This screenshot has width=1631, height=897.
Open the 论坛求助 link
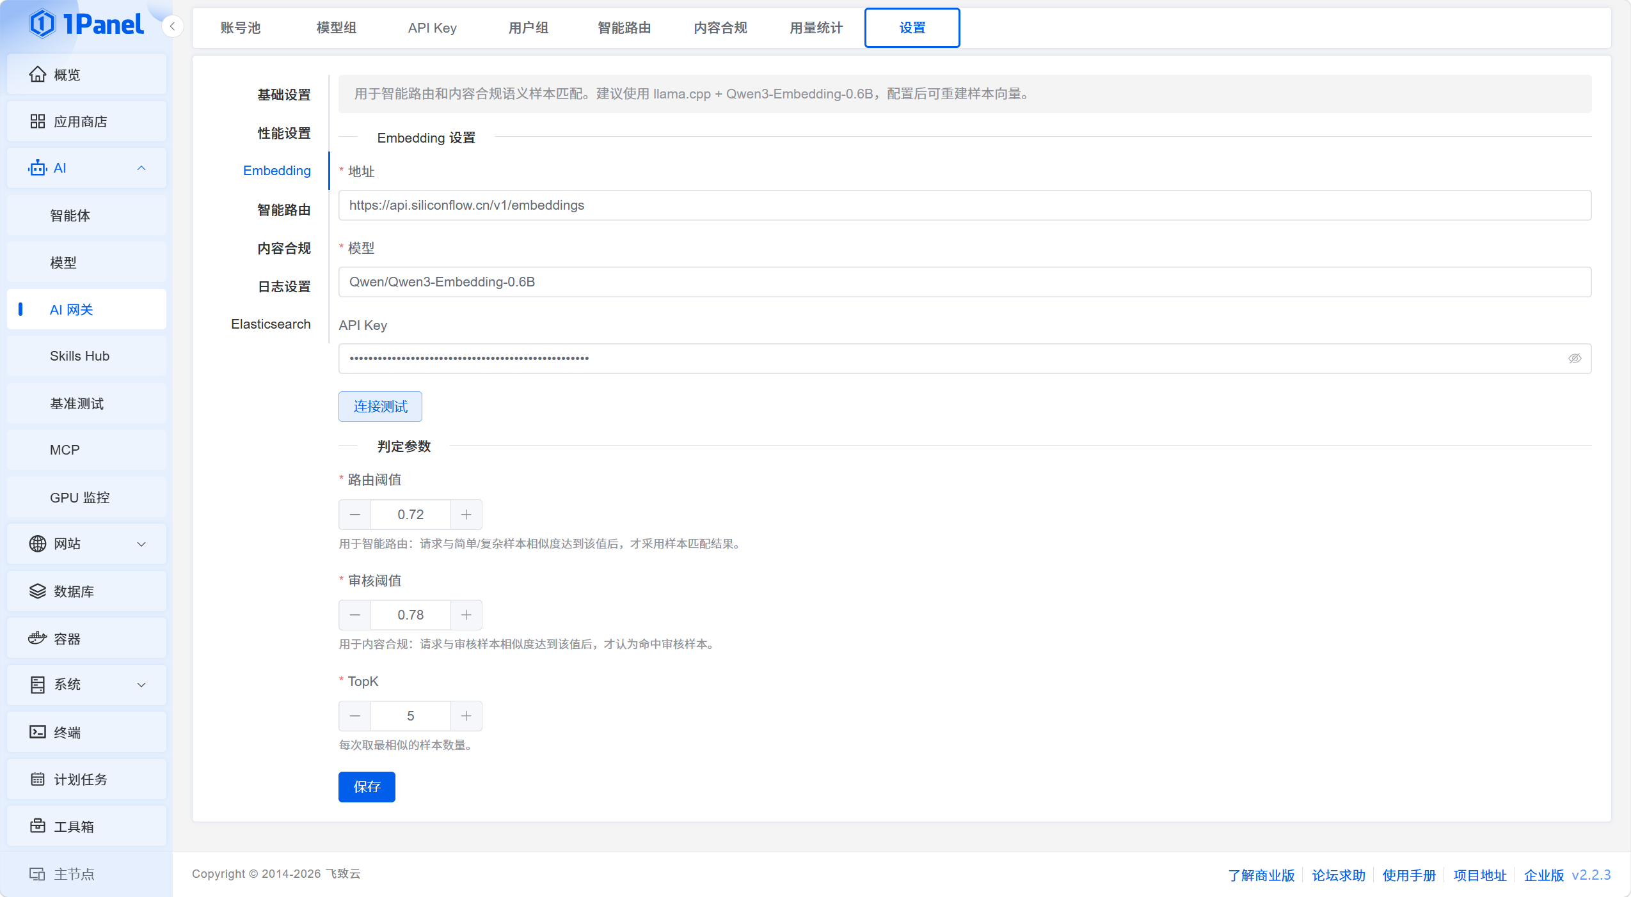click(1339, 875)
